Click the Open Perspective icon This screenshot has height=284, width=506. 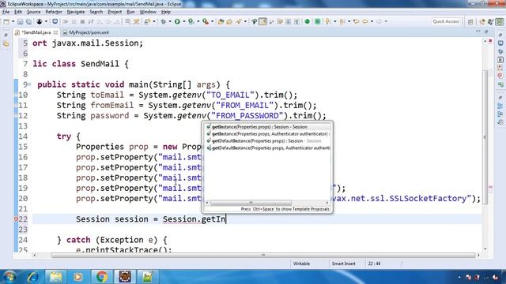470,21
